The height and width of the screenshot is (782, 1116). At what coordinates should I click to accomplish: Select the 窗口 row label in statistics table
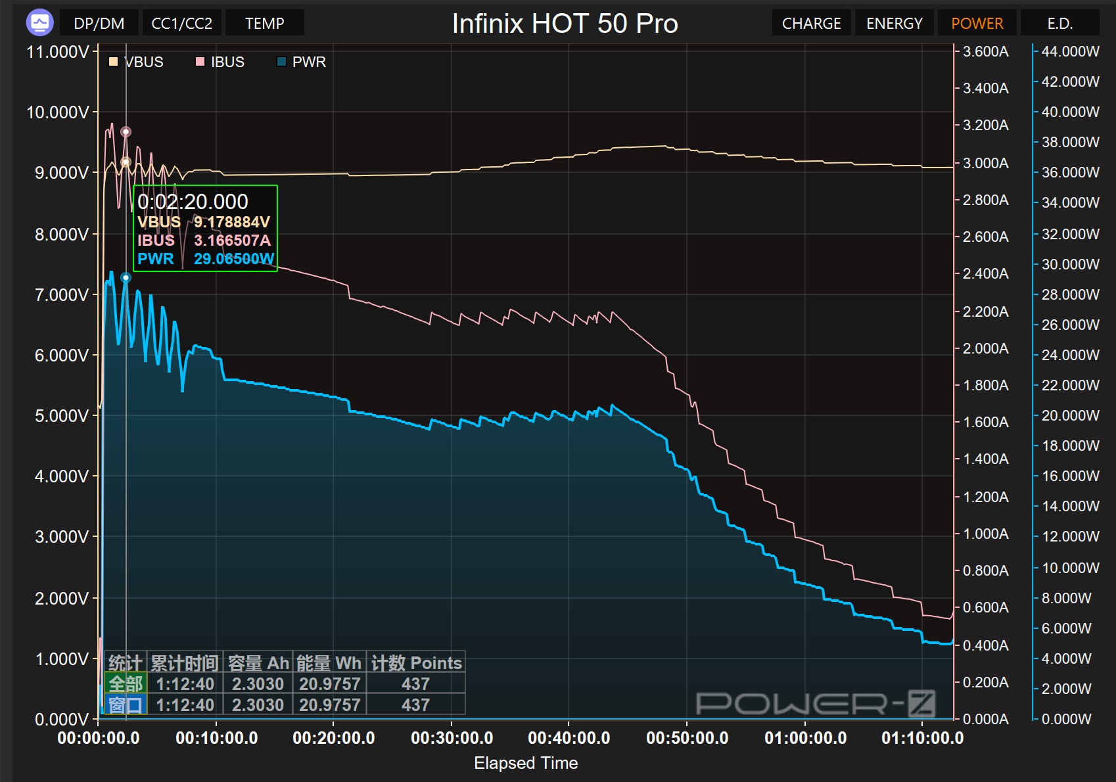pyautogui.click(x=126, y=705)
